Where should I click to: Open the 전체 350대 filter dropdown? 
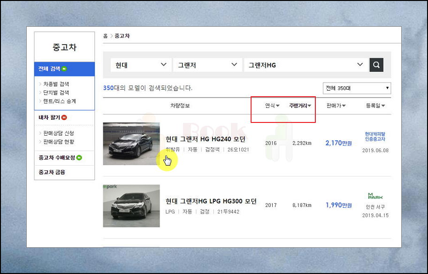coord(357,88)
